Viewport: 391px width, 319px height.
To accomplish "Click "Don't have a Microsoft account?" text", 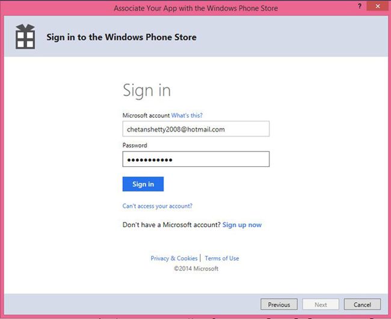I will coord(171,225).
